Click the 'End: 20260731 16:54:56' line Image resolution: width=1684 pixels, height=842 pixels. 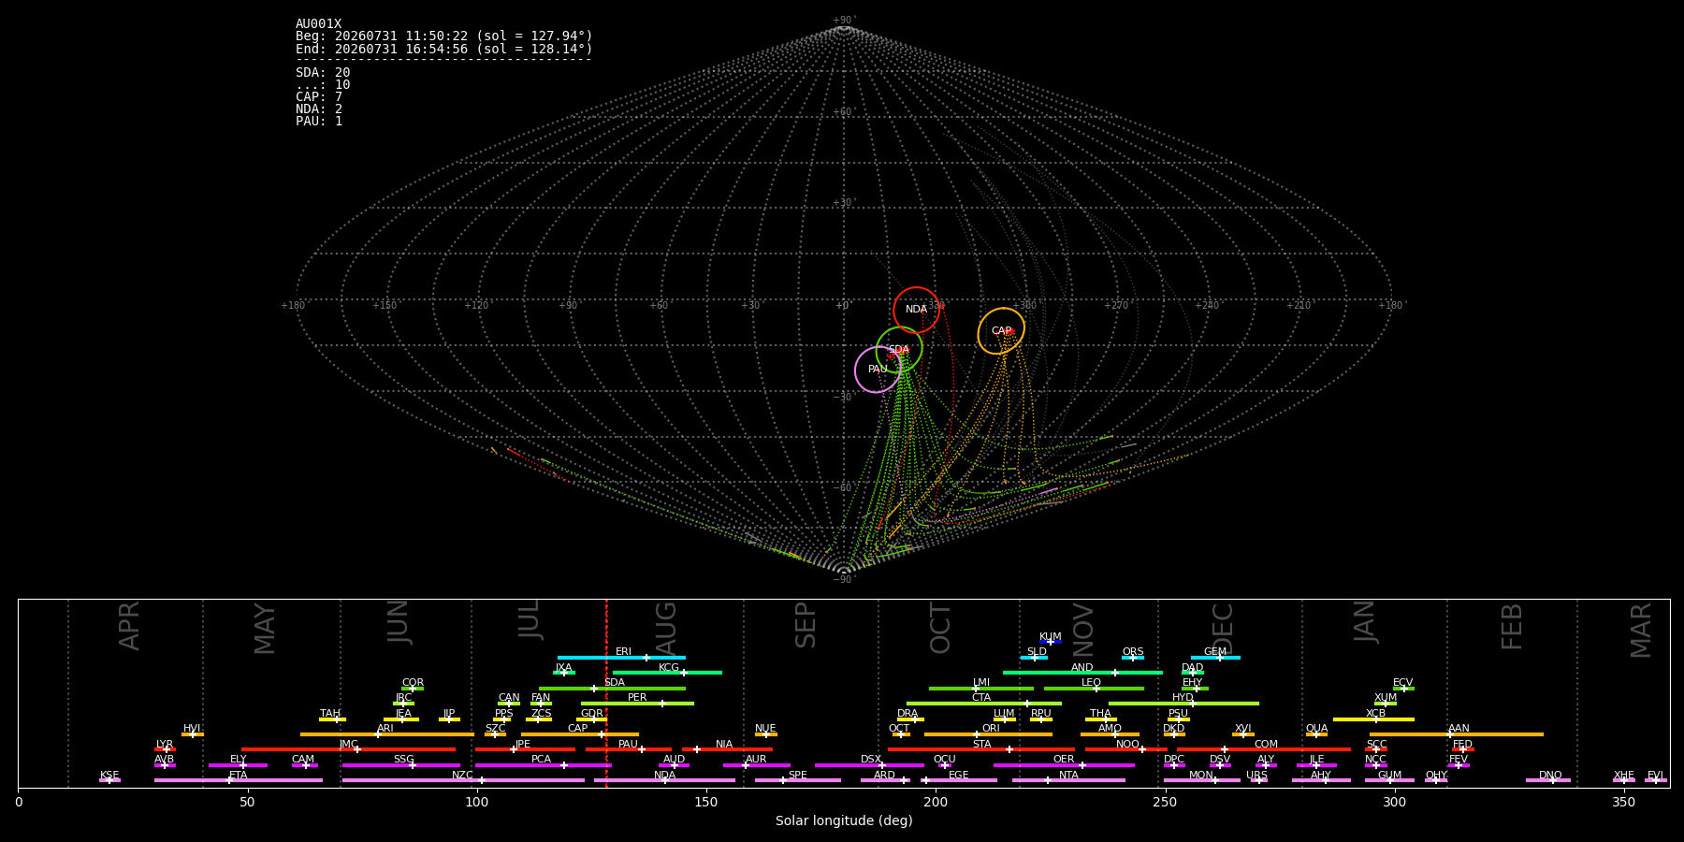point(444,49)
